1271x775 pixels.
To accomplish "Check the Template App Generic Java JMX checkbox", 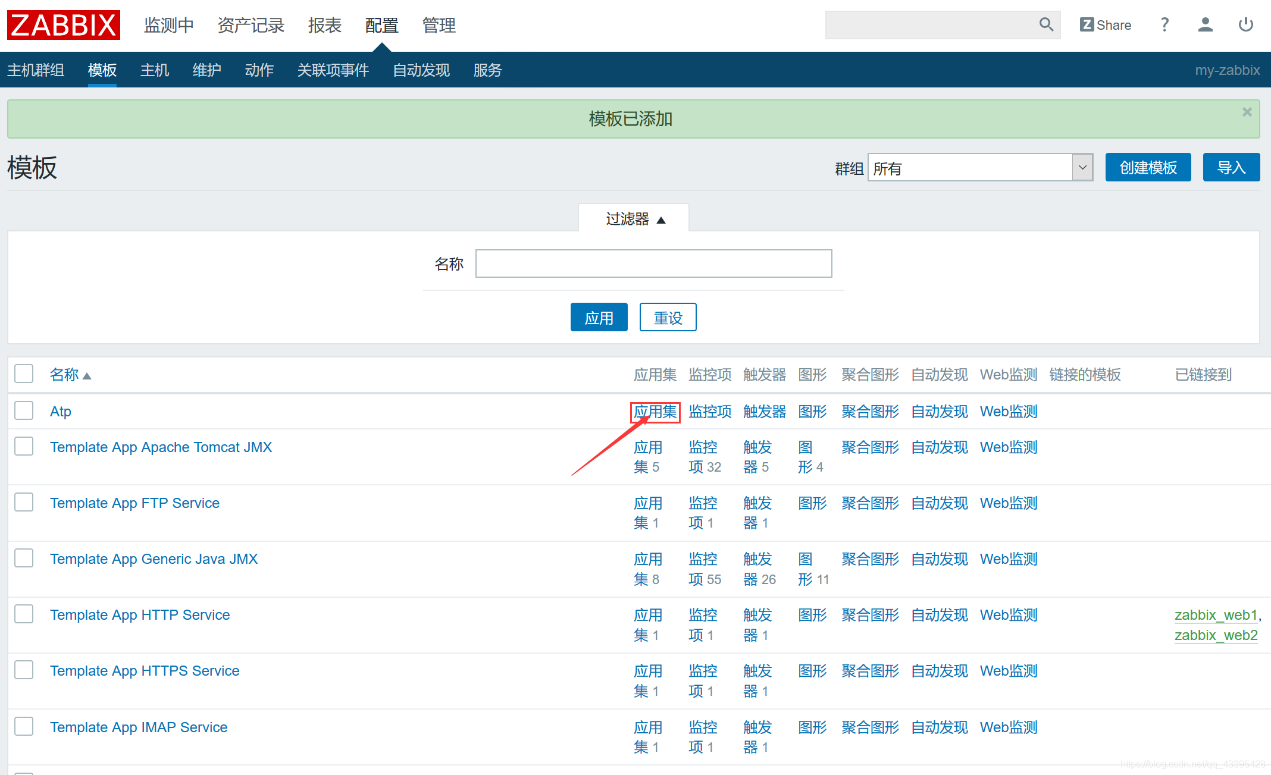I will pyautogui.click(x=24, y=558).
